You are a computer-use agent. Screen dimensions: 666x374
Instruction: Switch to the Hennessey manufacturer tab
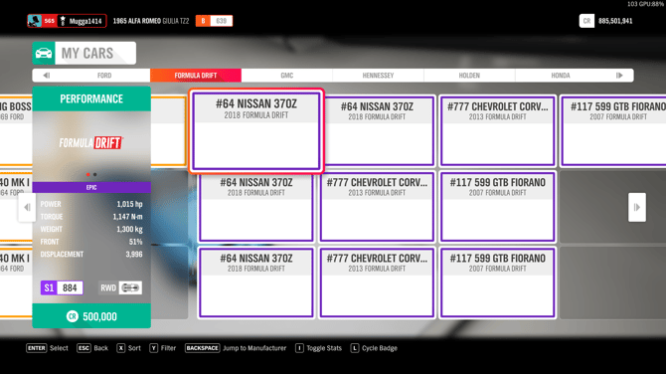(378, 76)
